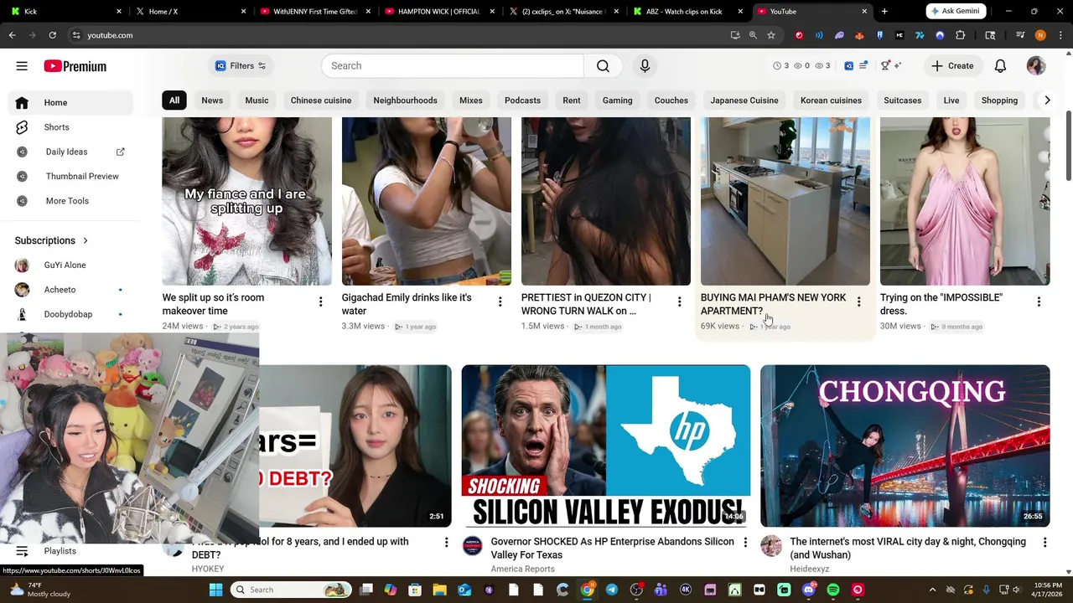Open options for 'Trying on the IMPOSSIBLE dress' video
The height and width of the screenshot is (603, 1073).
[1039, 301]
